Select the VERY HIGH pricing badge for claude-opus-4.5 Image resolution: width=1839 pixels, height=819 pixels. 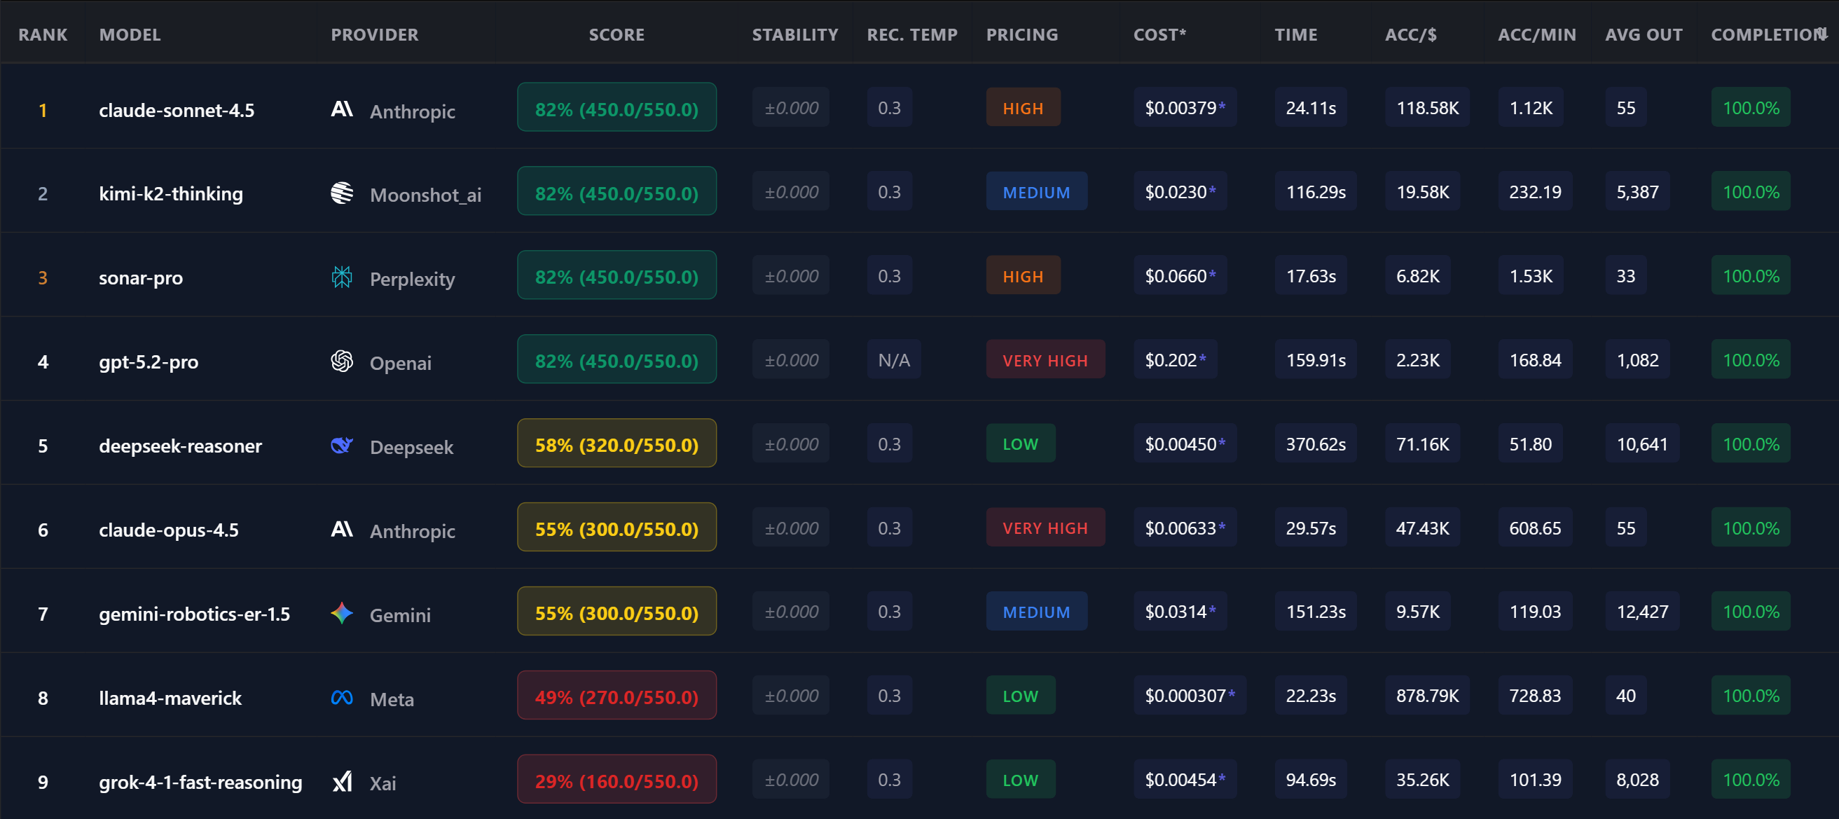pyautogui.click(x=1045, y=528)
